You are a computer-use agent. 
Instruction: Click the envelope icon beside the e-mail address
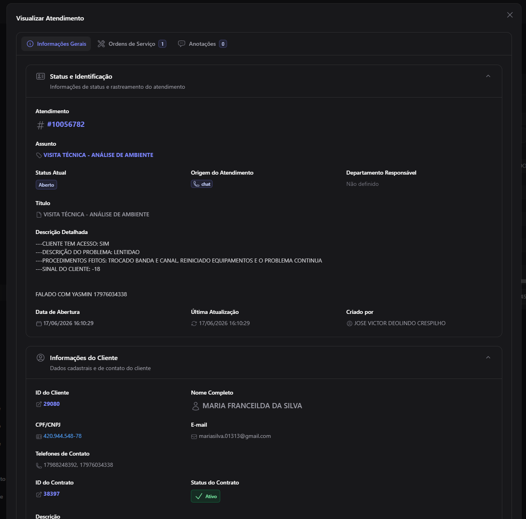[194, 437]
